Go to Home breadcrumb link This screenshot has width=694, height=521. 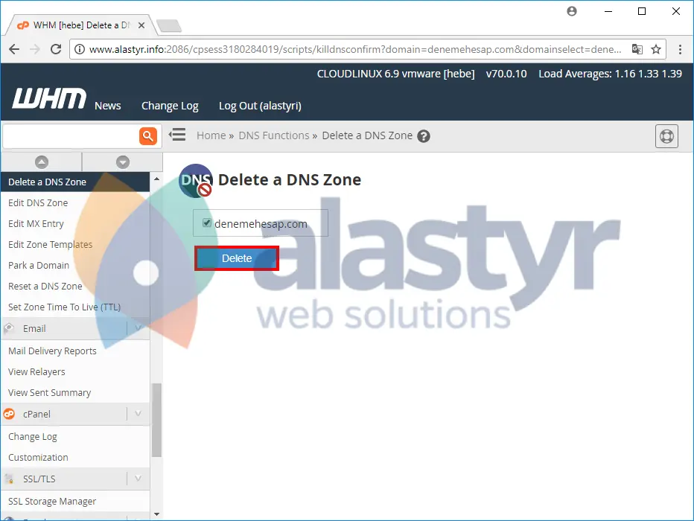[x=211, y=135]
